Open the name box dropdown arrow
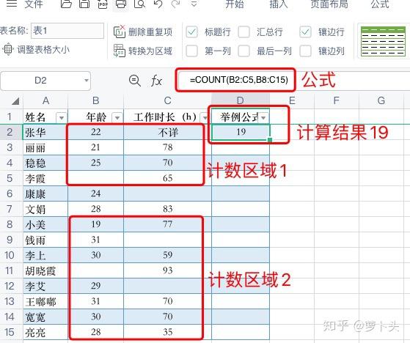 [87, 81]
